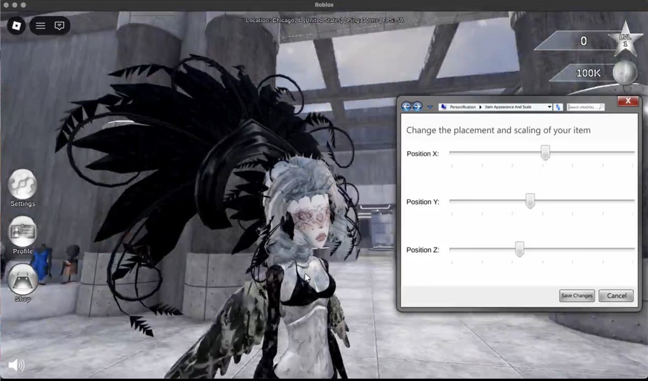Open the Roblox logo menu
This screenshot has width=648, height=381.
(x=16, y=25)
